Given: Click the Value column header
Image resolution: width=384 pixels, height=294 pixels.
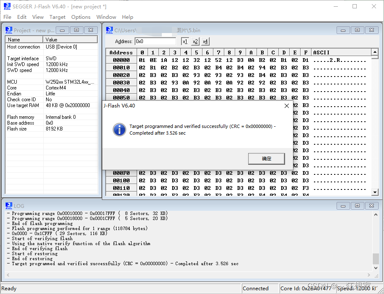Looking at the screenshot, I should click(x=70, y=40).
